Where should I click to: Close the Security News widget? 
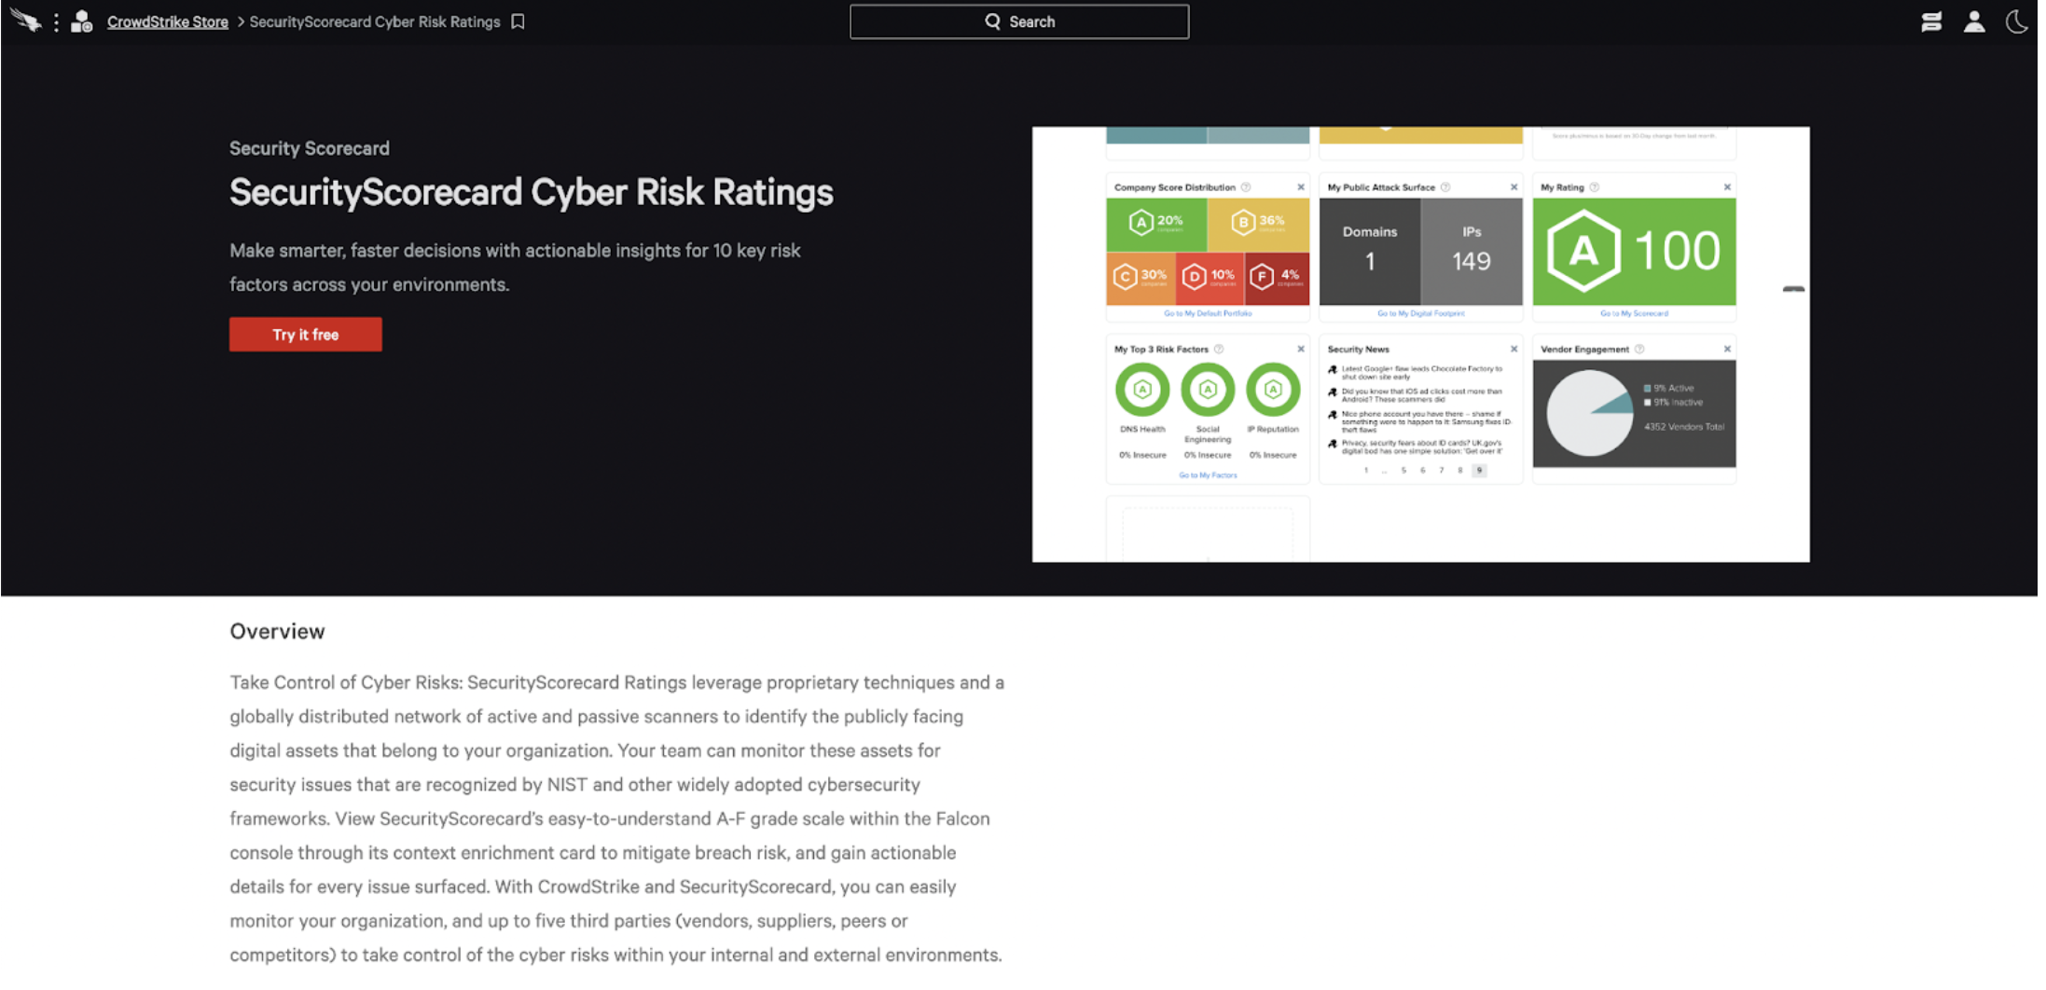pyautogui.click(x=1514, y=349)
